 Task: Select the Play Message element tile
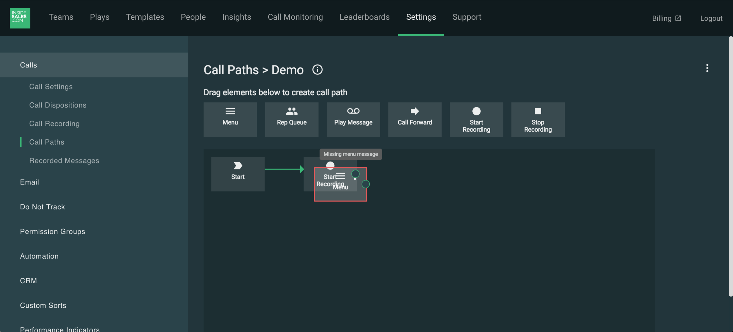pyautogui.click(x=353, y=119)
